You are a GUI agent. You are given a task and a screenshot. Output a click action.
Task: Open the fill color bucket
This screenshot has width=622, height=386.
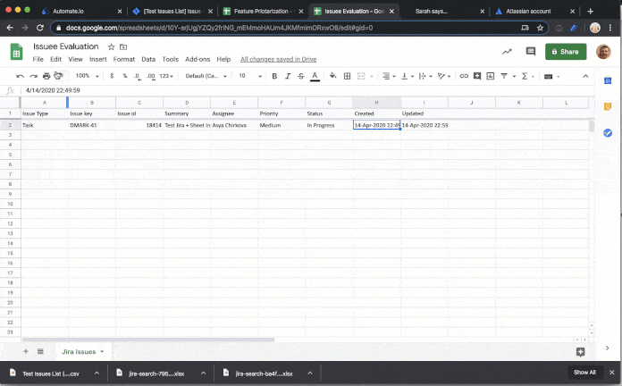(333, 76)
